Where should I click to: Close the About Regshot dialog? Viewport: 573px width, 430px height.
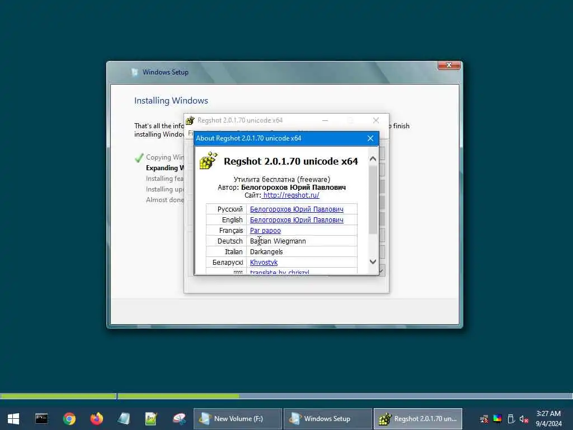click(x=370, y=138)
